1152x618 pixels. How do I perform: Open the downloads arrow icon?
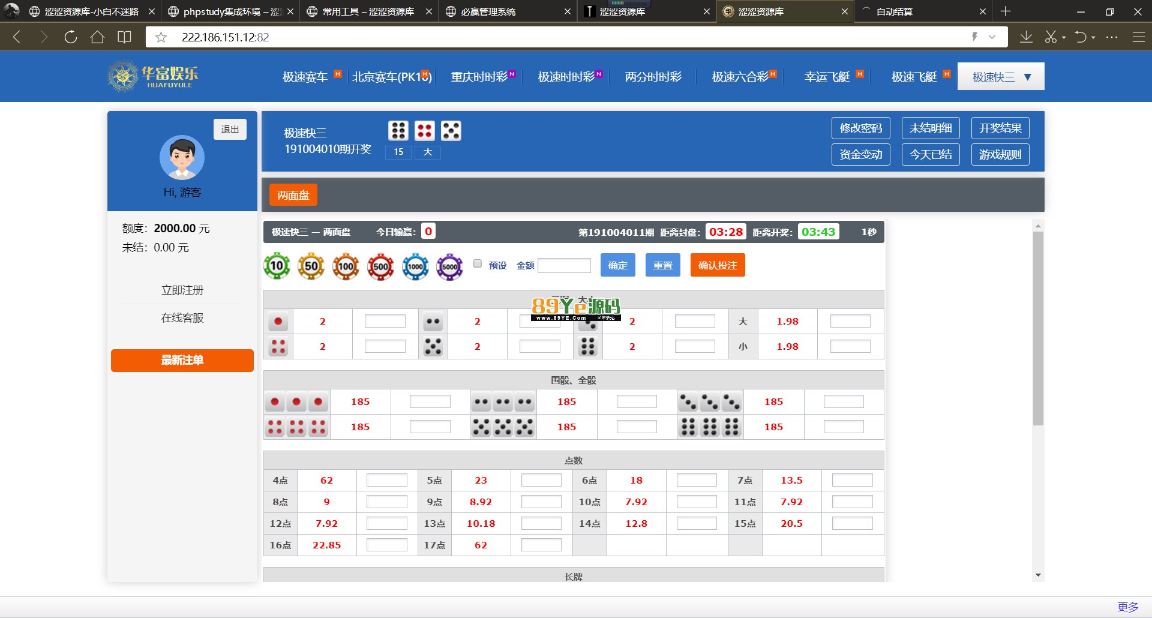coord(1026,37)
